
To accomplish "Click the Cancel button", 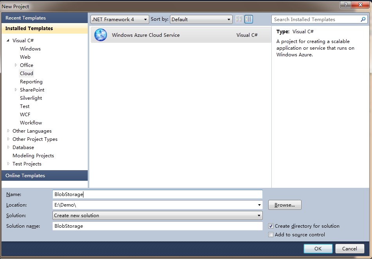I will tap(349, 248).
